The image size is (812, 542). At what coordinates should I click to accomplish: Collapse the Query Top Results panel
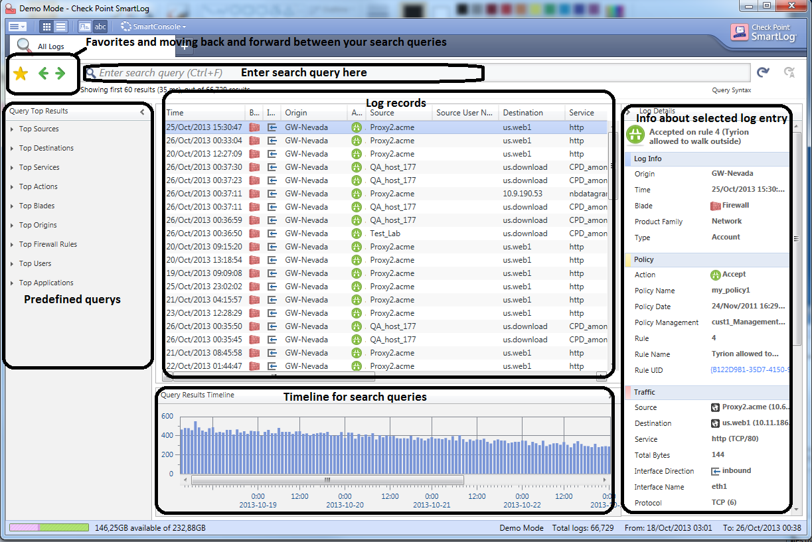pyautogui.click(x=142, y=112)
